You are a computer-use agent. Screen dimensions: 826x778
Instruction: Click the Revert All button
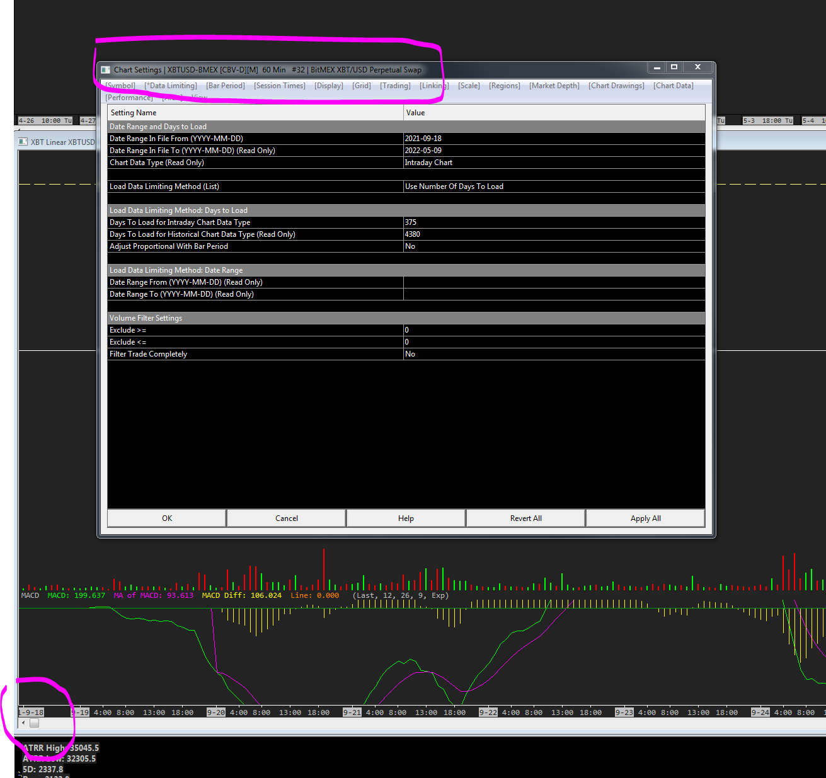526,518
